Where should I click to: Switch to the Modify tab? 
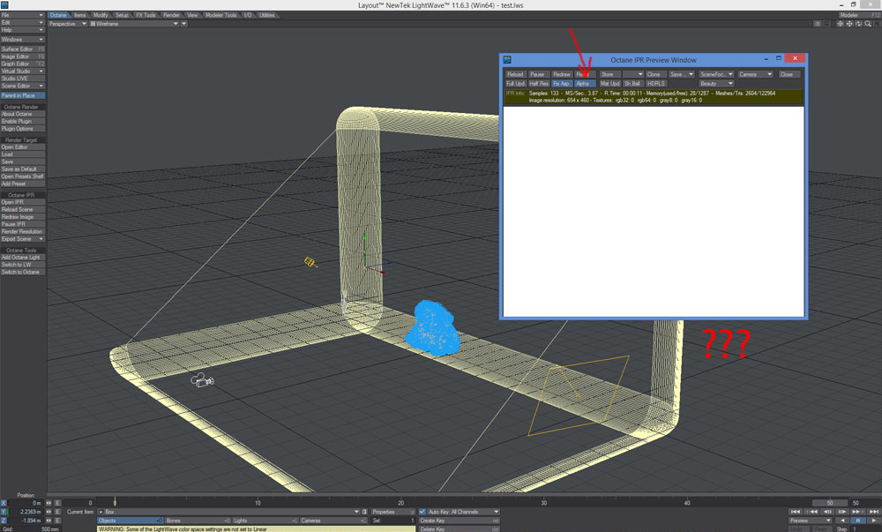[x=101, y=15]
